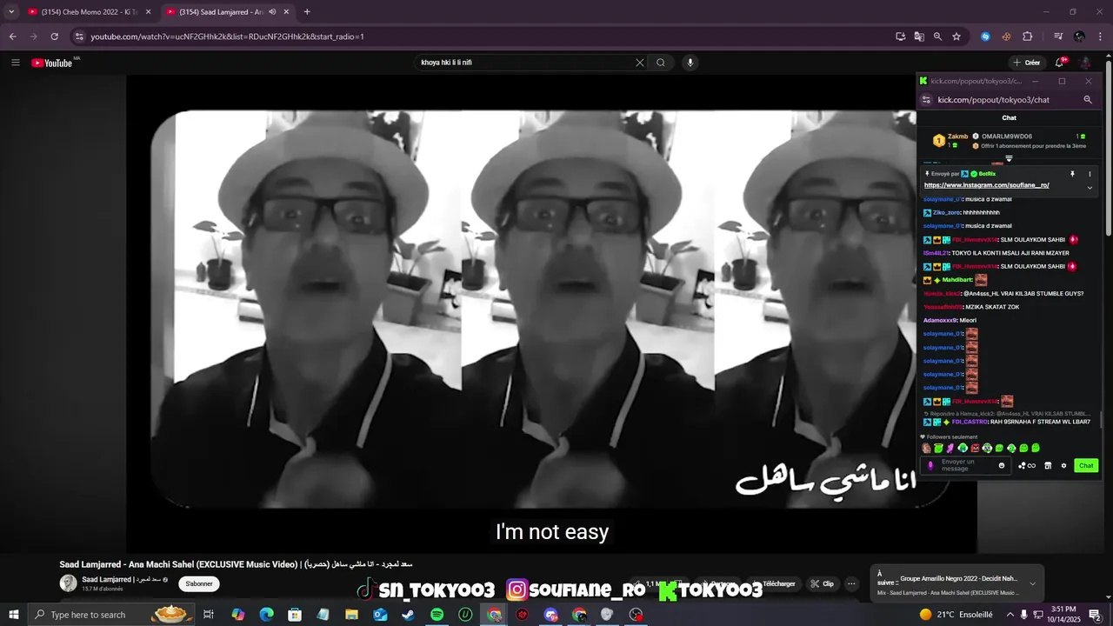View site information icon in address bar

coord(79,37)
